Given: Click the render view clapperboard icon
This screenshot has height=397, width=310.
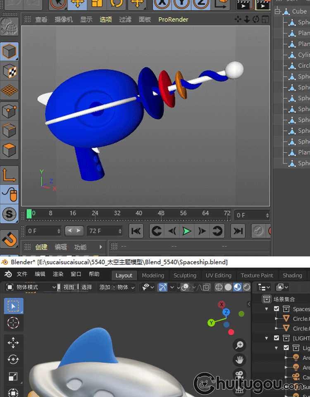Looking at the screenshot, I should (x=245, y=5).
